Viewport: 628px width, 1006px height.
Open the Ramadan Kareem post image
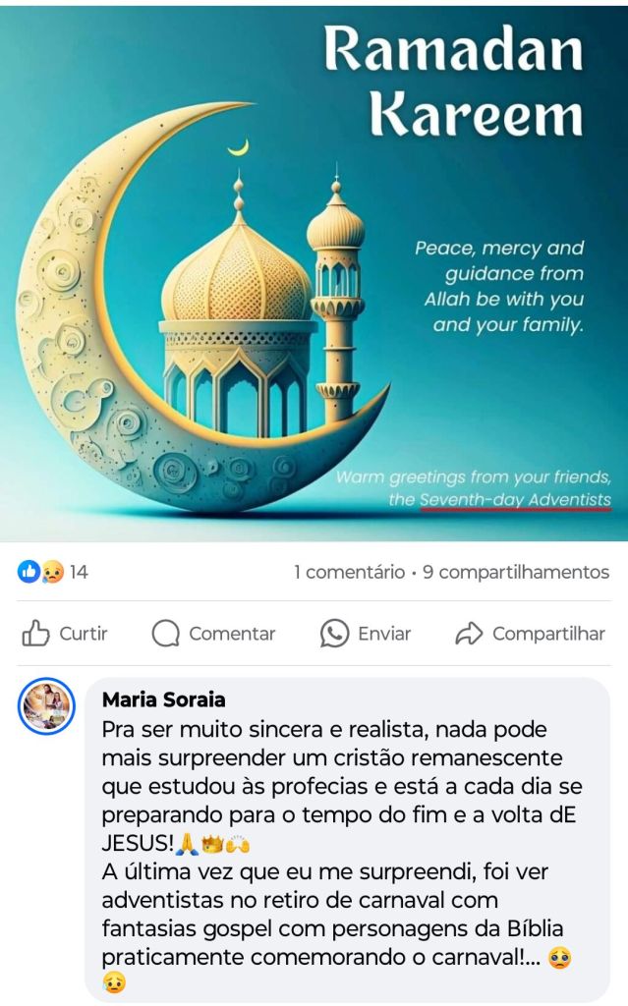(x=314, y=274)
